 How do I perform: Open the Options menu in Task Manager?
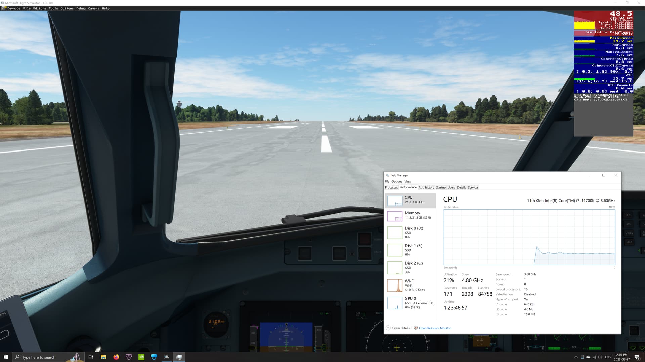396,181
